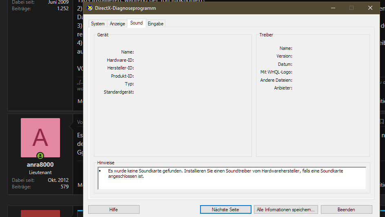Click the 'Standardgerät:' label
This screenshot has width=385, height=217.
118,92
